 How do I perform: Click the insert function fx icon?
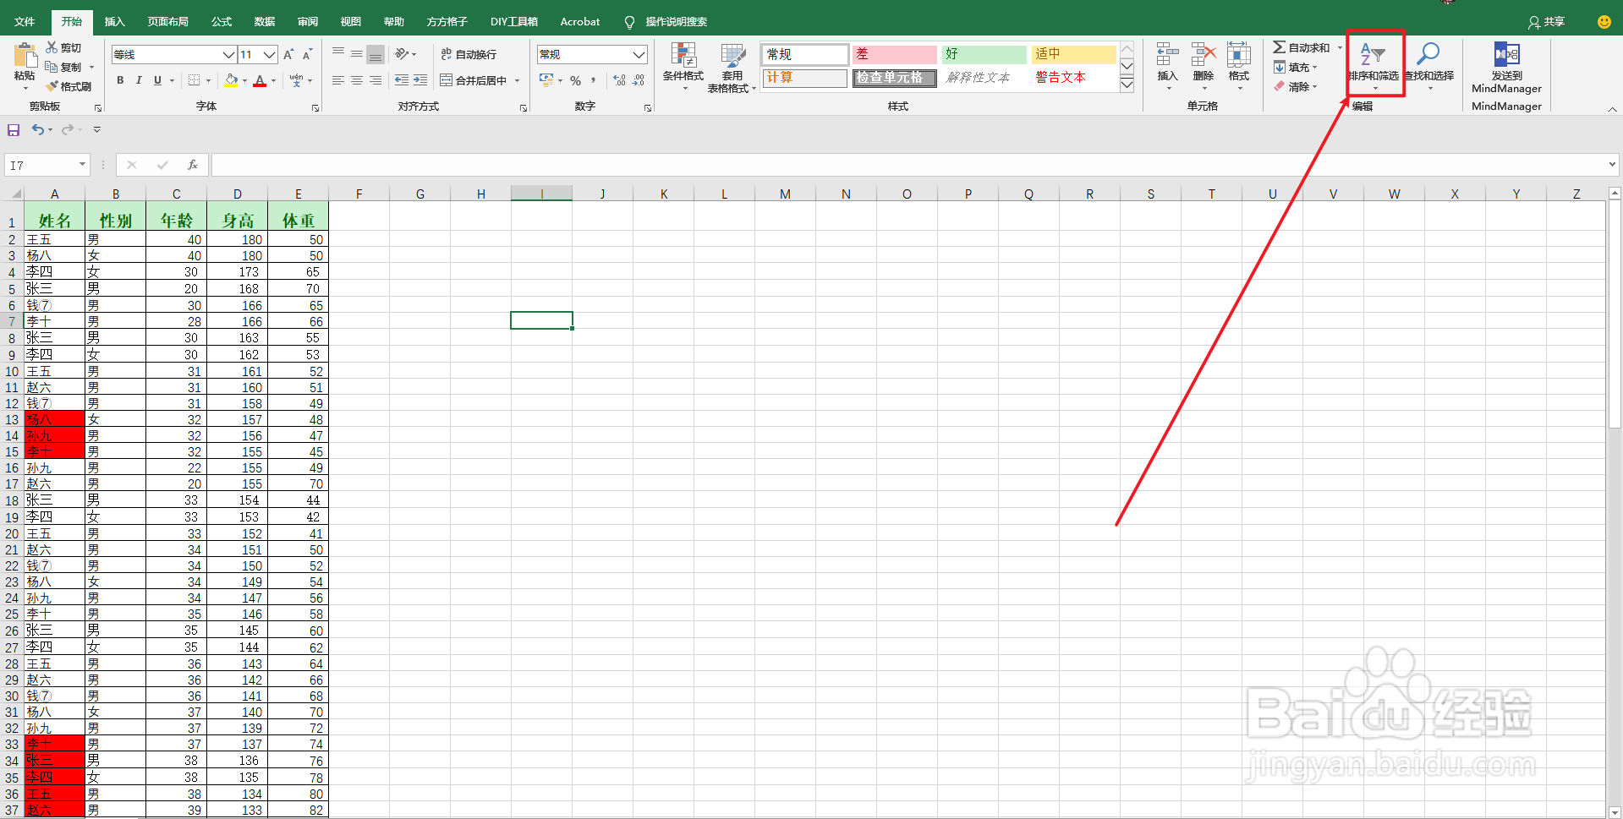(193, 165)
